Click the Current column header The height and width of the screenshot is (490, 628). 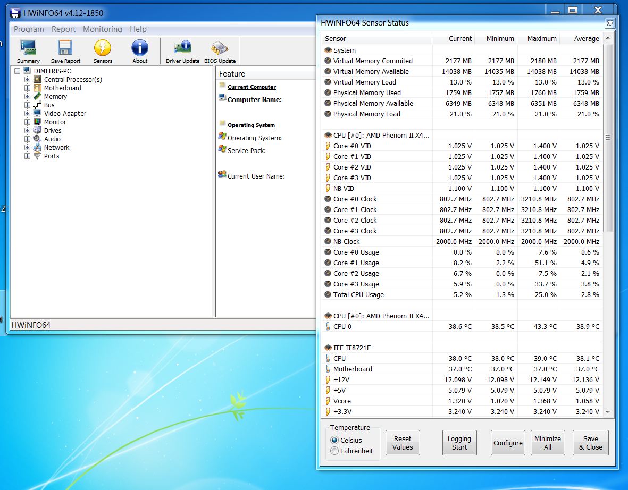coord(454,38)
